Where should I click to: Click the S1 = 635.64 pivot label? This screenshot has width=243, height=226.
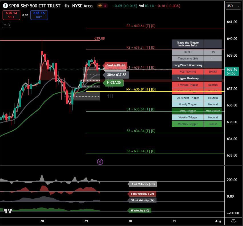[x=141, y=109]
